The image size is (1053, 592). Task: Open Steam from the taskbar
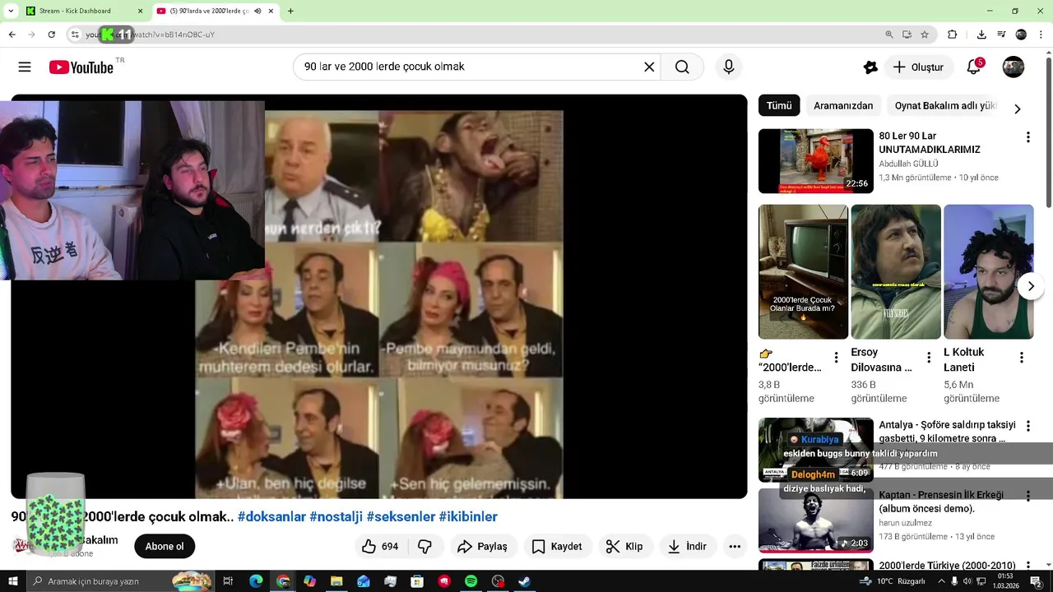click(524, 581)
